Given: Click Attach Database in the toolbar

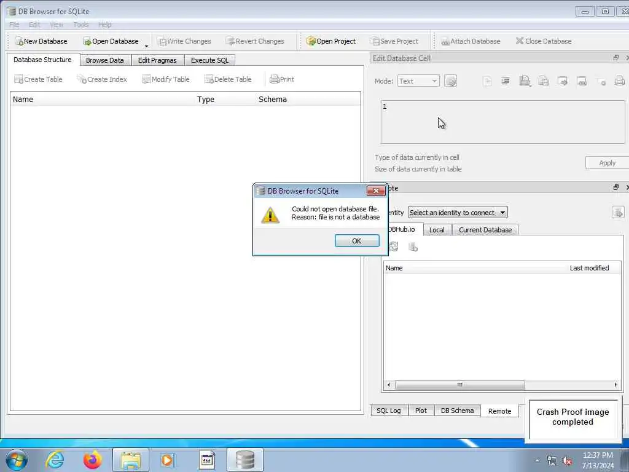Looking at the screenshot, I should (471, 41).
